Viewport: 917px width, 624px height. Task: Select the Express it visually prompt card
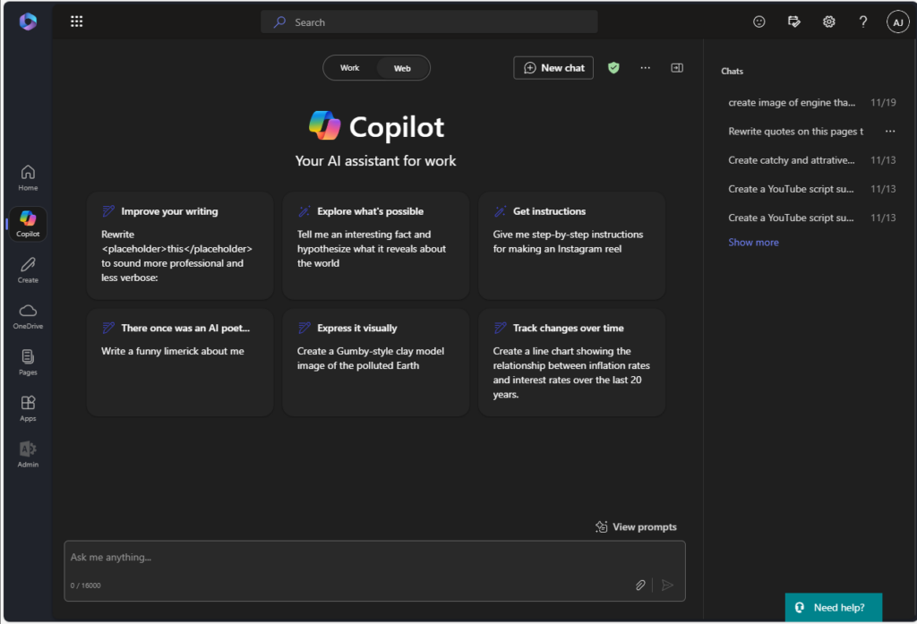375,363
